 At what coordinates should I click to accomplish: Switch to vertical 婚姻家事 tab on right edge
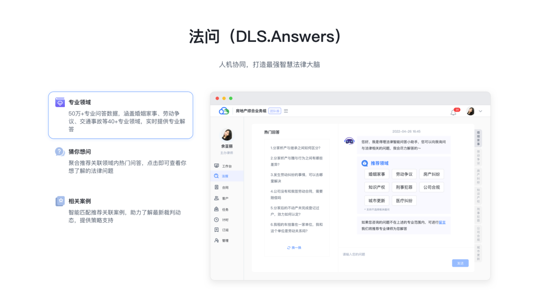click(478, 138)
